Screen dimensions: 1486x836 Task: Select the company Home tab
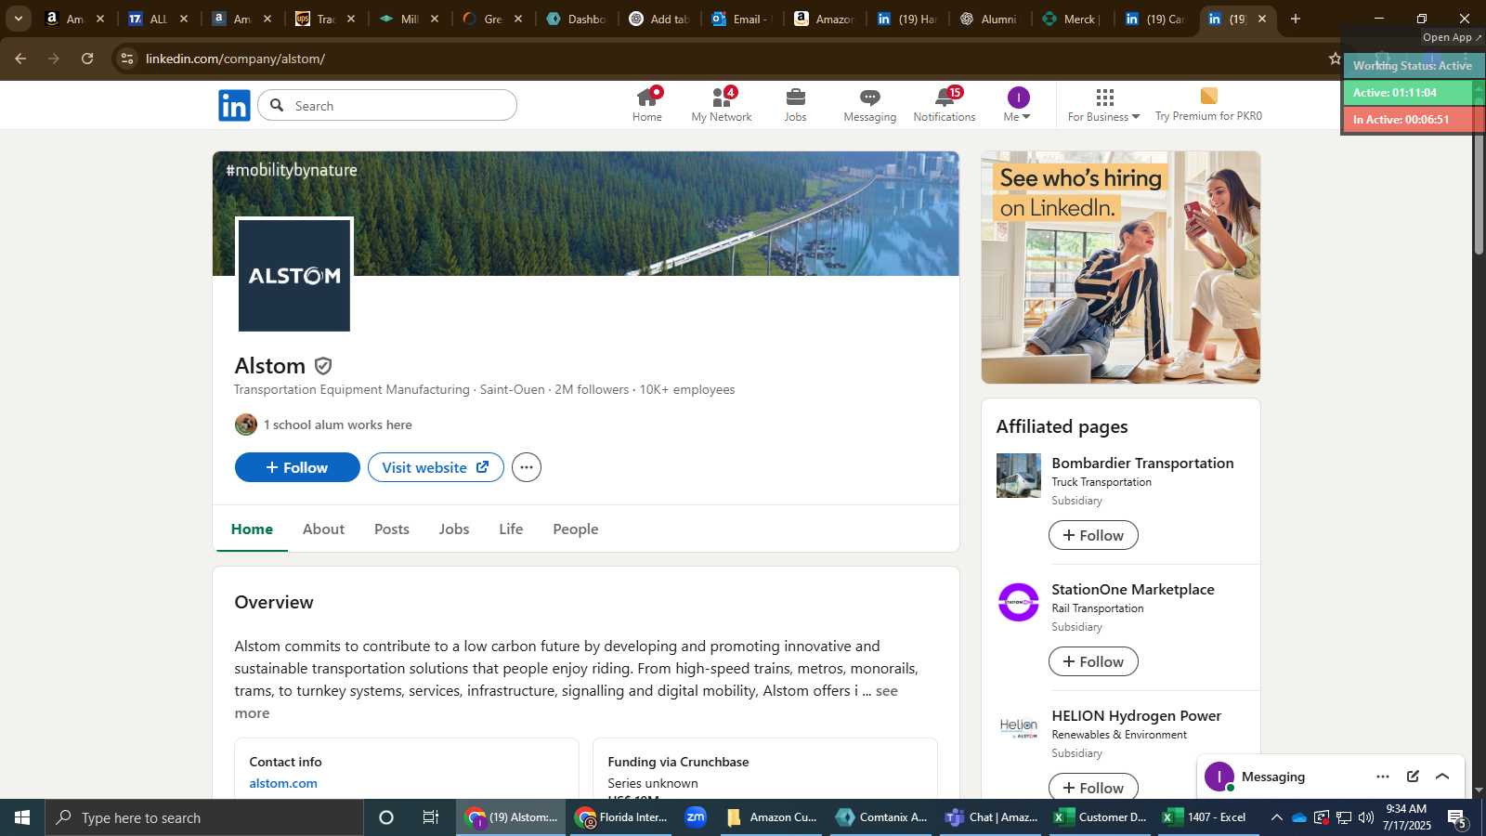click(252, 529)
